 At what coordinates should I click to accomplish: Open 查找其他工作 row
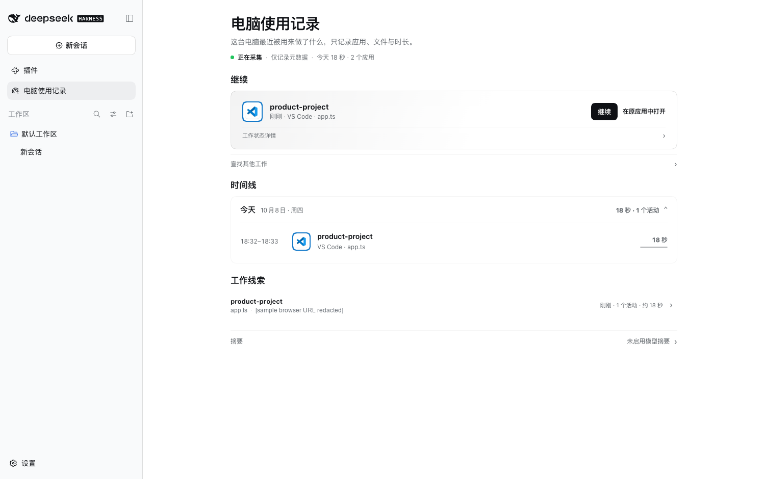(454, 164)
